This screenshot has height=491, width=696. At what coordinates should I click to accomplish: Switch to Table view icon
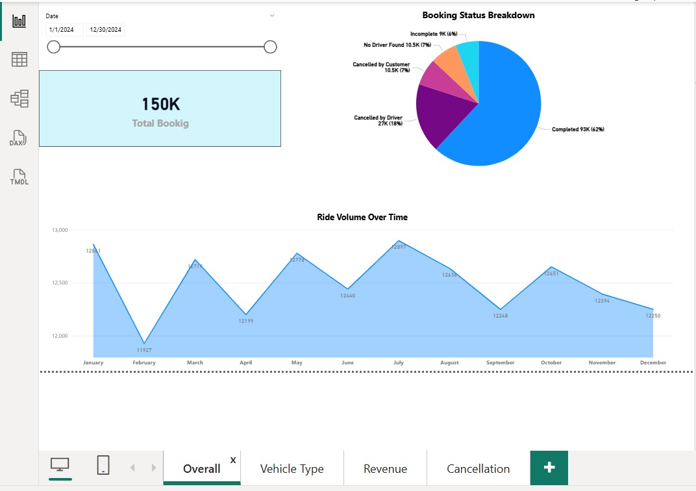coord(19,59)
